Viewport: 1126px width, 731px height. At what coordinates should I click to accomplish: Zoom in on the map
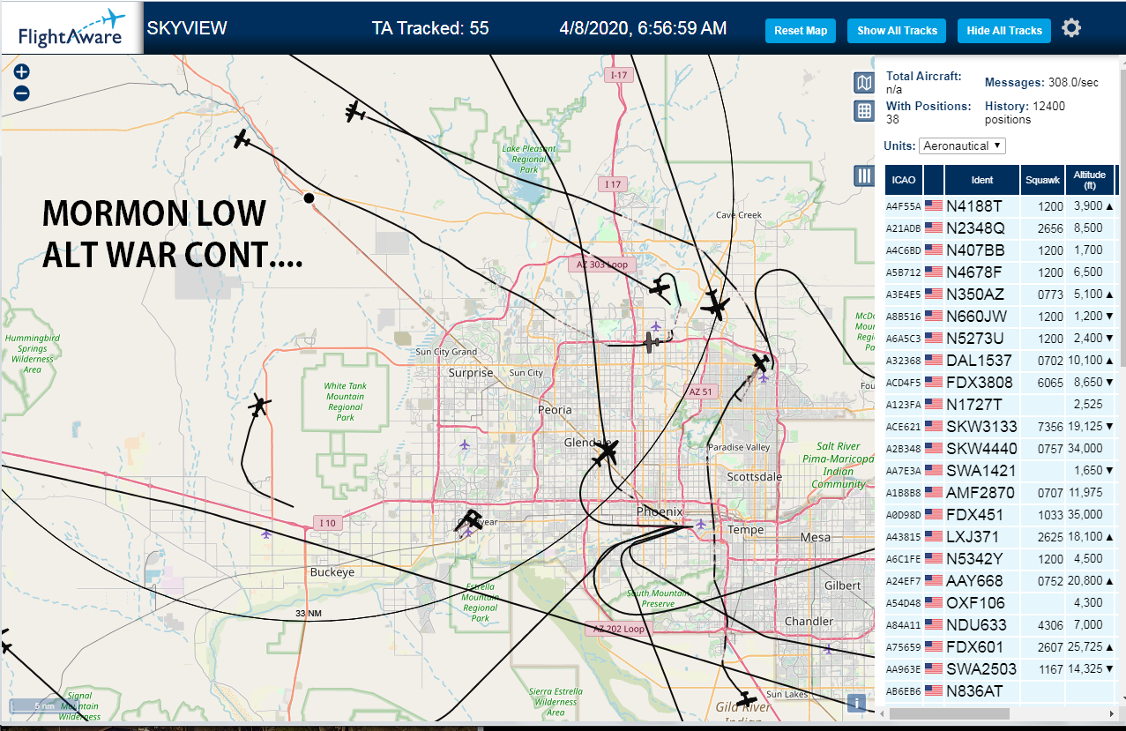coord(22,72)
